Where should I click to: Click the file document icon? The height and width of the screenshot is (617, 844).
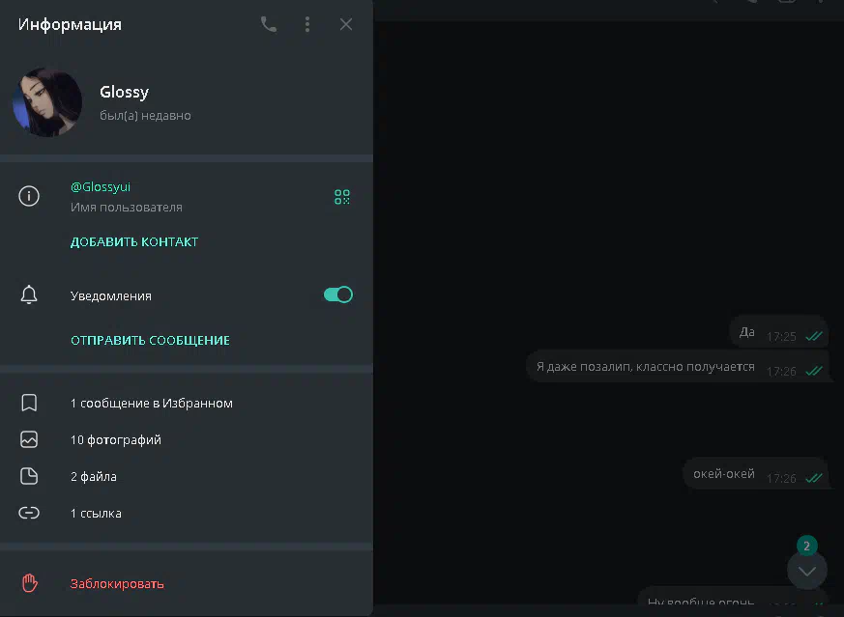(29, 476)
